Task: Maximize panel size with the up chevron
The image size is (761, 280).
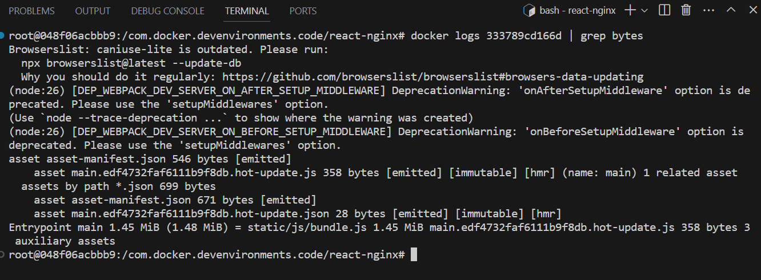Action: (x=731, y=10)
